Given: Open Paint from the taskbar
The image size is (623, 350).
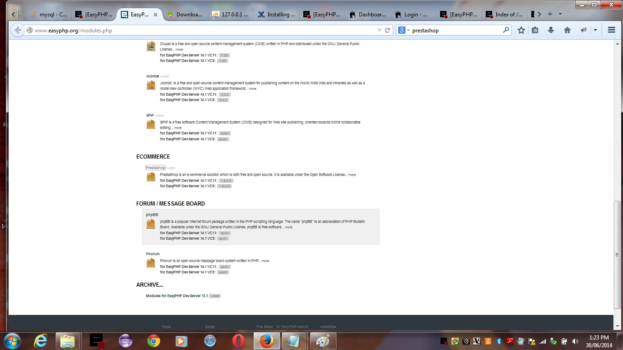Looking at the screenshot, I should coord(323,341).
